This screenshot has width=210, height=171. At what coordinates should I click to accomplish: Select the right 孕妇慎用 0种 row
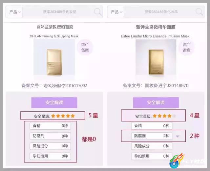coord(152,156)
